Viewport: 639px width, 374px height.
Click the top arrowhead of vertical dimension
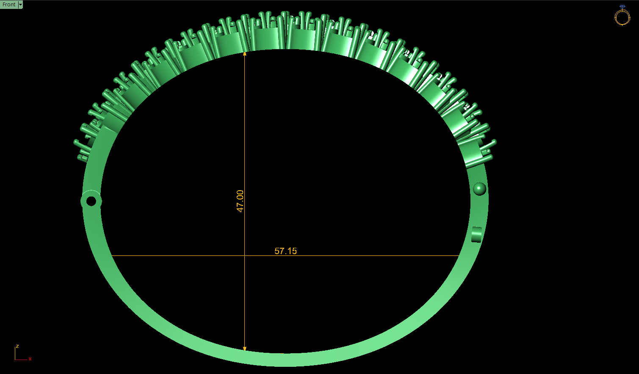click(x=244, y=54)
